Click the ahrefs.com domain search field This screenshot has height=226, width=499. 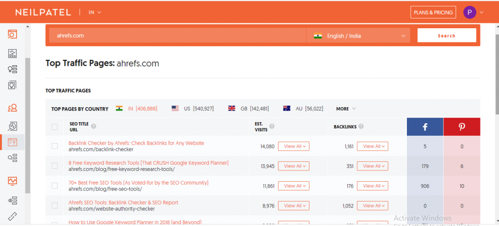177,36
